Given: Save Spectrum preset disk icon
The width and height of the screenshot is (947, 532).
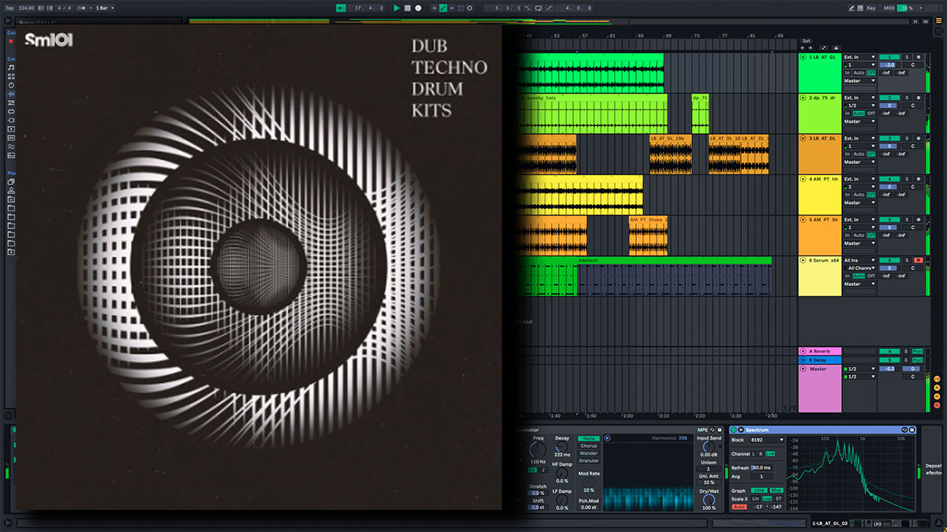Looking at the screenshot, I should coord(912,430).
